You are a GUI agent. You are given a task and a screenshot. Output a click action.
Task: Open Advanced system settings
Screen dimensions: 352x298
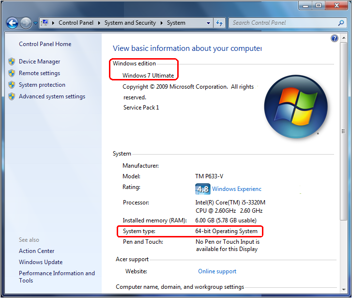coord(52,96)
